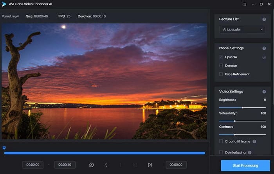Click the Feature List heading
Image resolution: width=274 pixels, height=174 pixels.
[x=229, y=19]
